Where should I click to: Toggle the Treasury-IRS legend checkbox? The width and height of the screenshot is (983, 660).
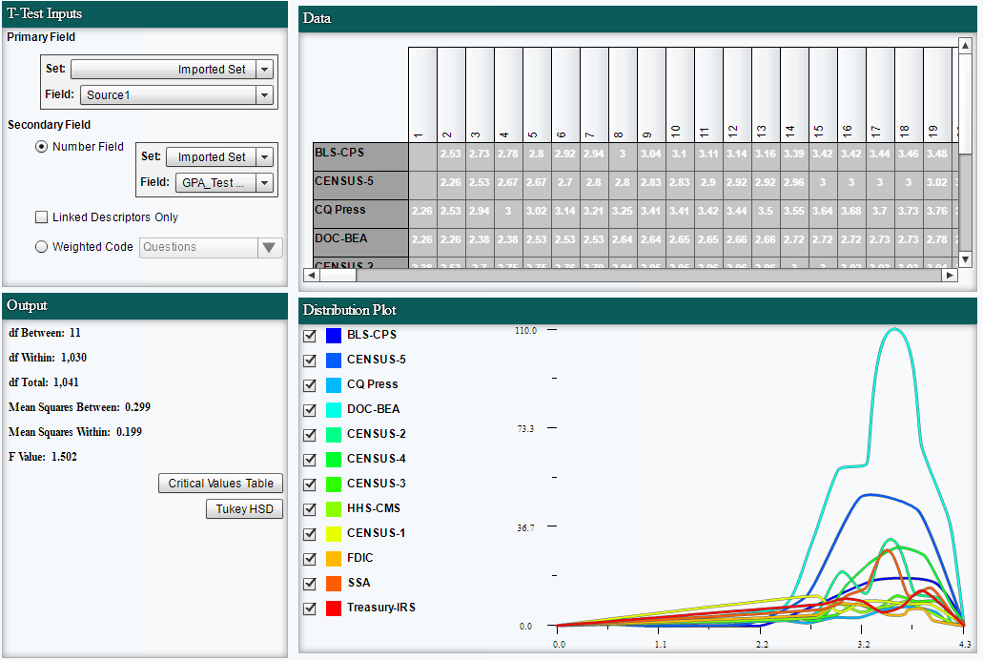point(310,608)
